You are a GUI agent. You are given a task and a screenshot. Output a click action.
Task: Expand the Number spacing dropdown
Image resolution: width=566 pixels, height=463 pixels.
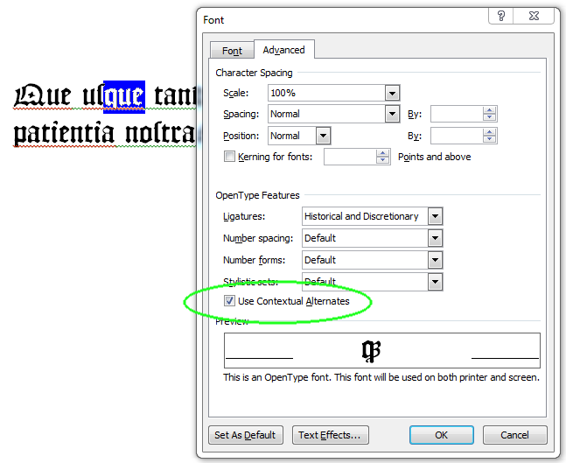click(435, 238)
